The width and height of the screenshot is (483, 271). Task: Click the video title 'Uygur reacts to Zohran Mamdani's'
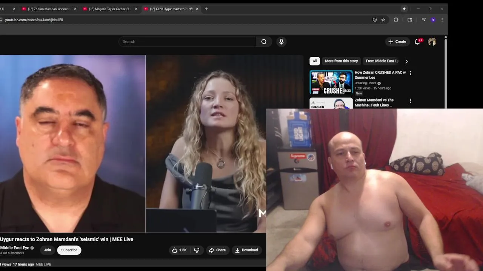pos(66,239)
